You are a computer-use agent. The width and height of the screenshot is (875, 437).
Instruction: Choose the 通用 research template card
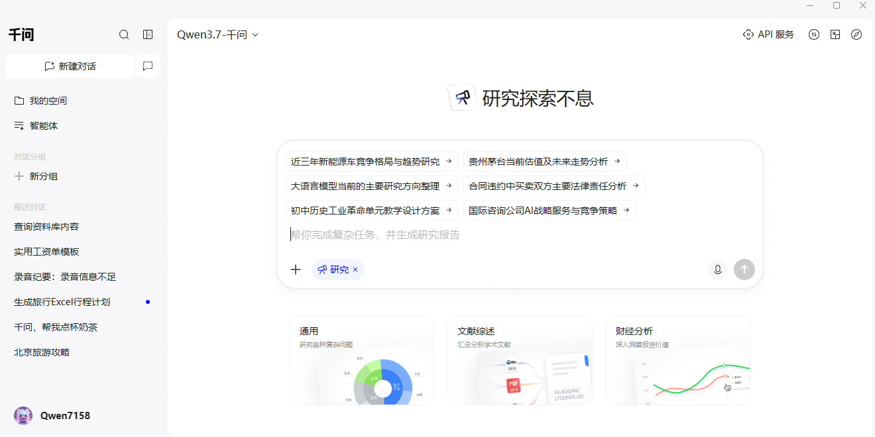[x=362, y=360]
